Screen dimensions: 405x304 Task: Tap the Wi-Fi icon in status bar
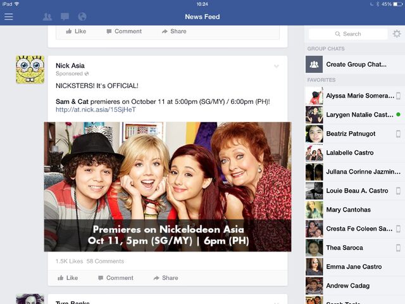coord(17,4)
